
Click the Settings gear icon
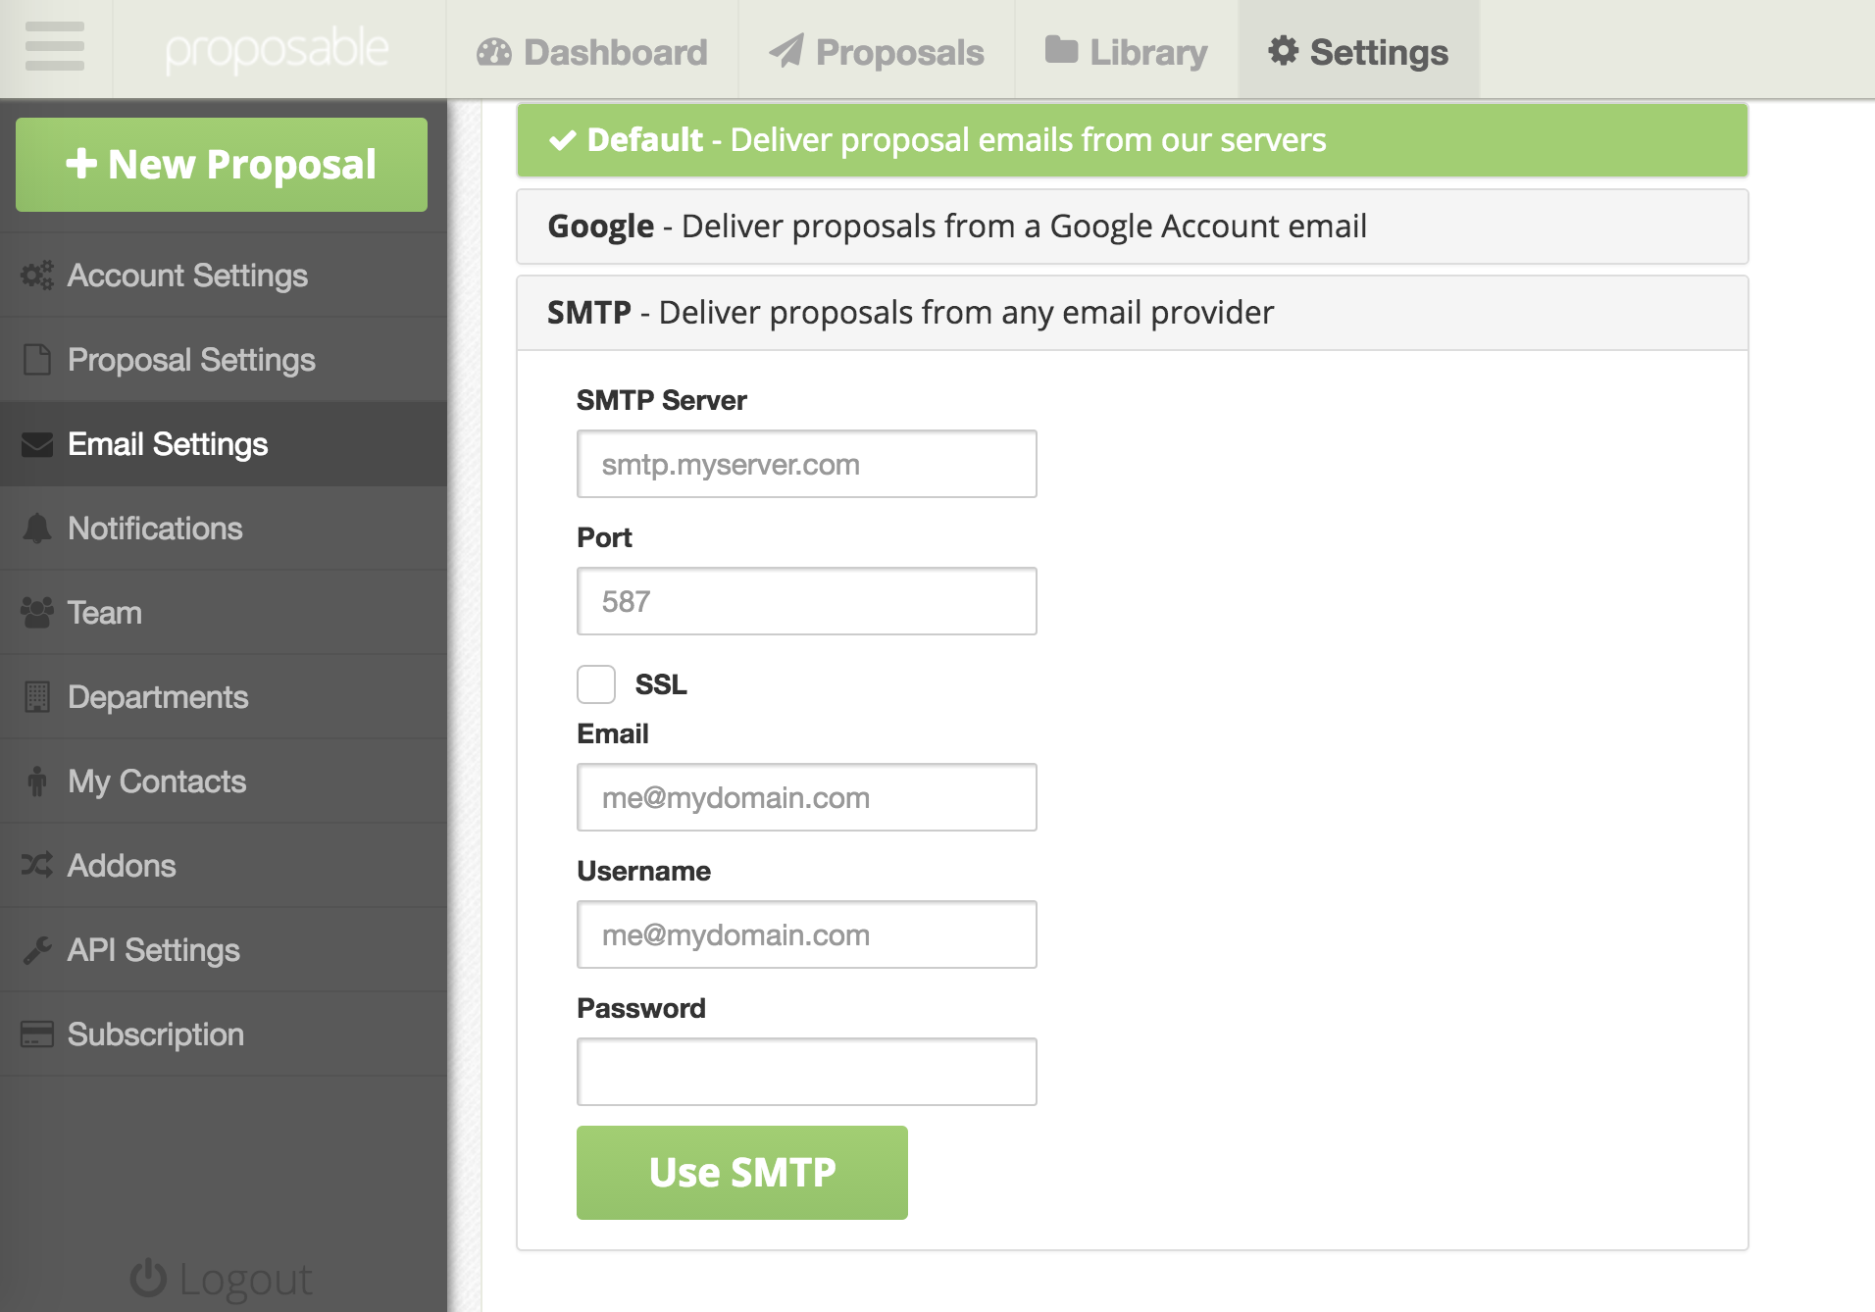[x=1283, y=51]
